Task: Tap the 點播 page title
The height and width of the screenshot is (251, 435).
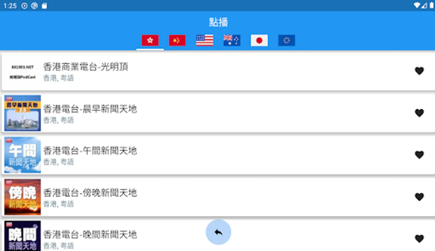Action: coord(218,22)
